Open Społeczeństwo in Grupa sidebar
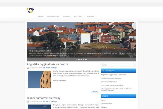This screenshot has width=163, height=109. coord(106,104)
